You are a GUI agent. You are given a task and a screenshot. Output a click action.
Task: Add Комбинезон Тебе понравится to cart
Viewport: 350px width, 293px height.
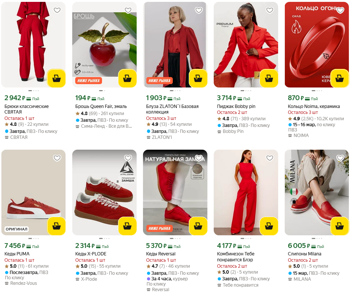(269, 226)
